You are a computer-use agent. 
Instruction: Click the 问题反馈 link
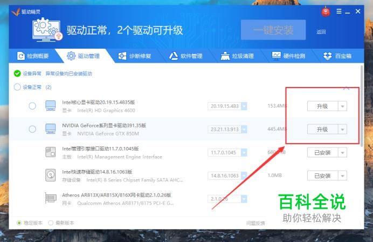click(255, 223)
